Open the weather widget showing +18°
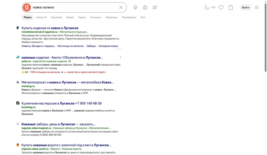The width and height of the screenshot is (267, 155). click(210, 7)
